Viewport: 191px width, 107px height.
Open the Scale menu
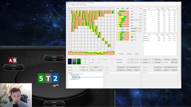click(81, 4)
